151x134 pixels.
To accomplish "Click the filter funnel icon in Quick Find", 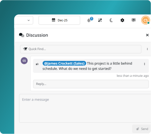I will coord(25,49).
